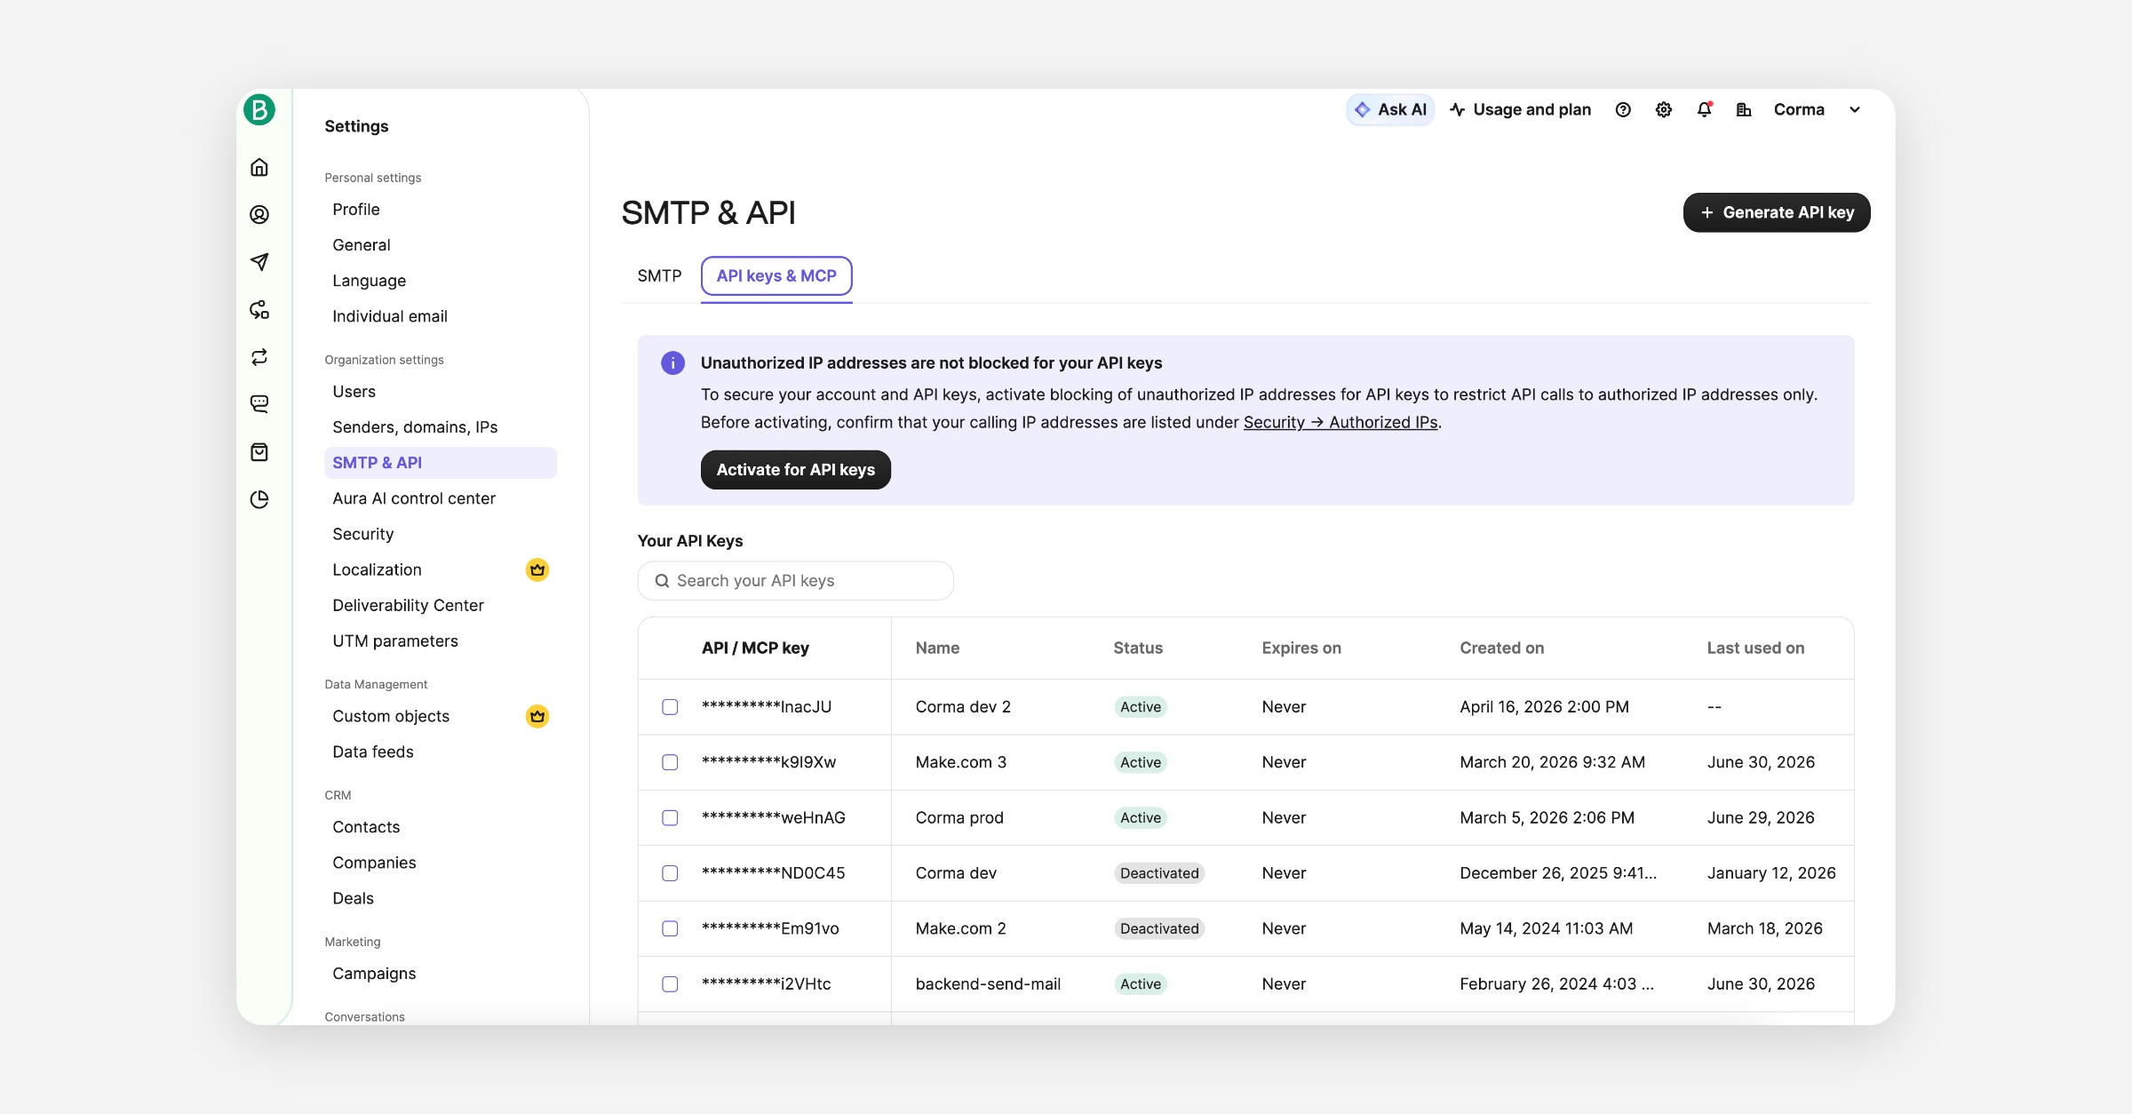
Task: Open Custom objects
Action: pyautogui.click(x=441, y=716)
